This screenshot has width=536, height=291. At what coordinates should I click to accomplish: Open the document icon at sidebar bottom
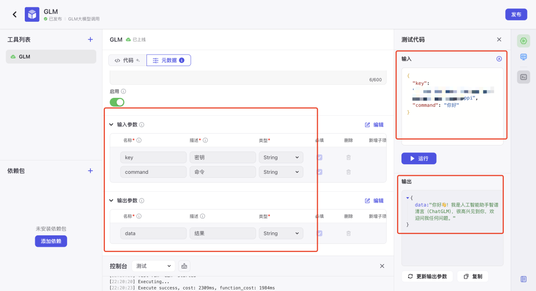pyautogui.click(x=524, y=279)
